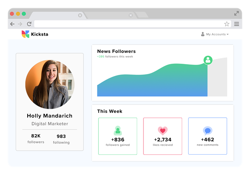250x175 pixels.
Task: Click the +462 new comments value
Action: (x=208, y=140)
